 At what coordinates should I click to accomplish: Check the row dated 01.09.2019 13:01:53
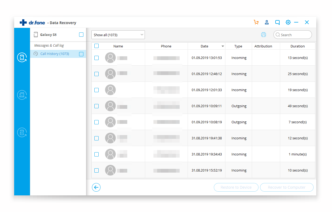[x=96, y=58]
